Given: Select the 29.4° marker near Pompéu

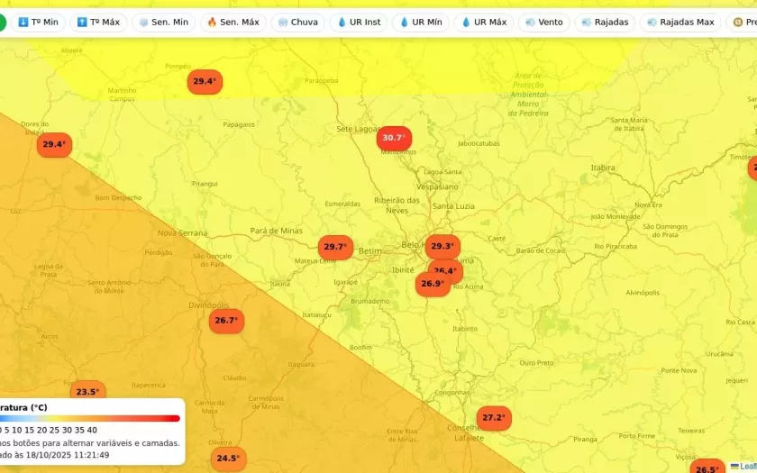Looking at the screenshot, I should (x=205, y=82).
